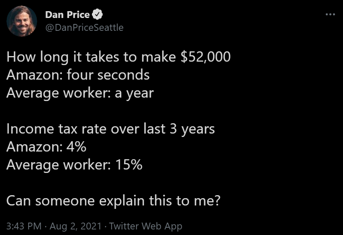Open the three-dot More options menu
343x235 pixels.
(x=330, y=15)
